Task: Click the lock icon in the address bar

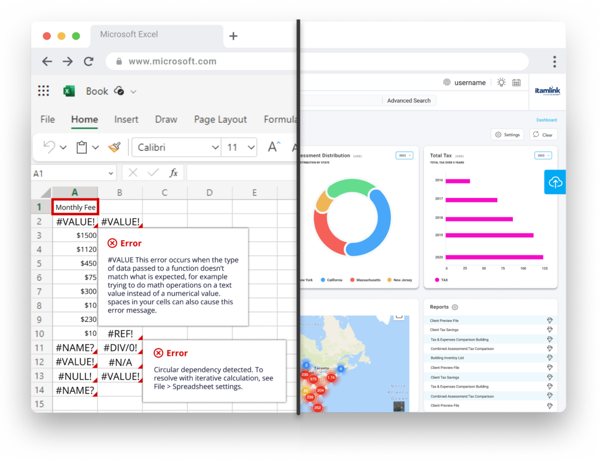Action: tap(119, 61)
